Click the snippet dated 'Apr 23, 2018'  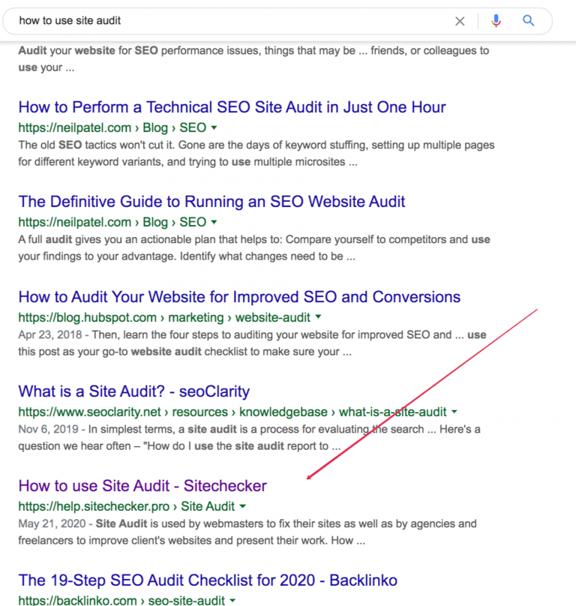point(252,343)
